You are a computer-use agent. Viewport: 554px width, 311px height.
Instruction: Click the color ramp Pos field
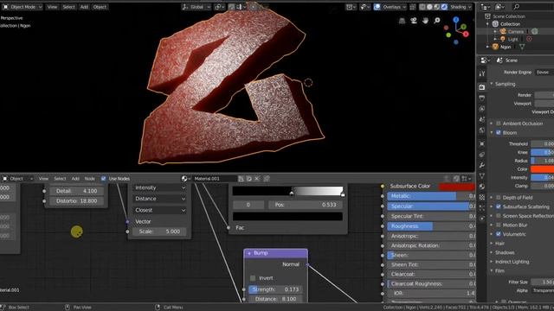click(x=306, y=205)
